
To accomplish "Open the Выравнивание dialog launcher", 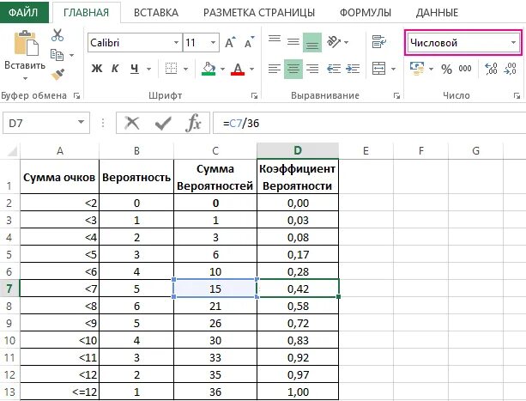I will point(396,96).
